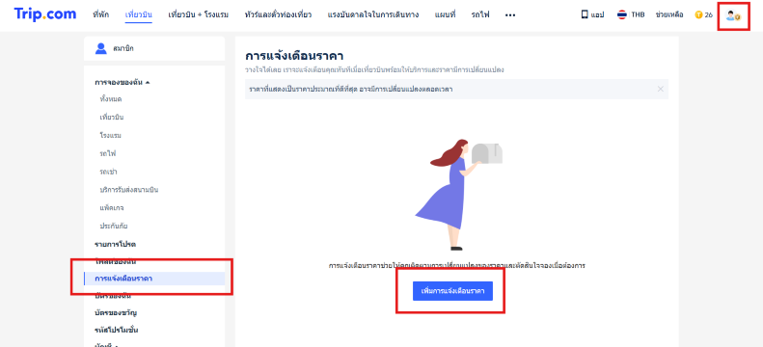
Task: Open รถไฟ tab in top navigation bar
Action: point(480,14)
